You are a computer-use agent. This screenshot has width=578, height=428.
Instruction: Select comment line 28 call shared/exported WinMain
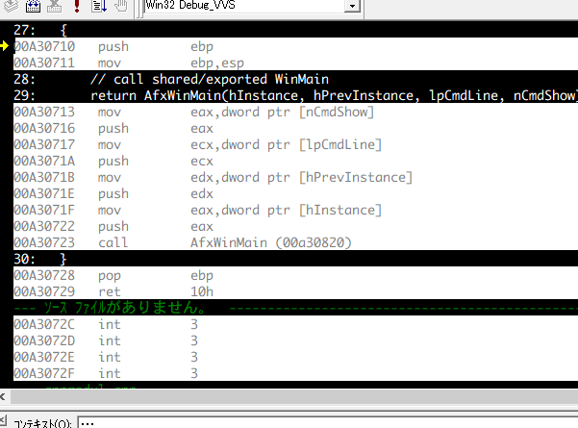tap(295, 79)
